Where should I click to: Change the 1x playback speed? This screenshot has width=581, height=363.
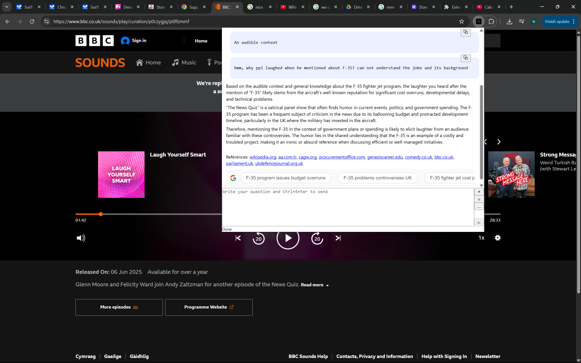click(481, 238)
